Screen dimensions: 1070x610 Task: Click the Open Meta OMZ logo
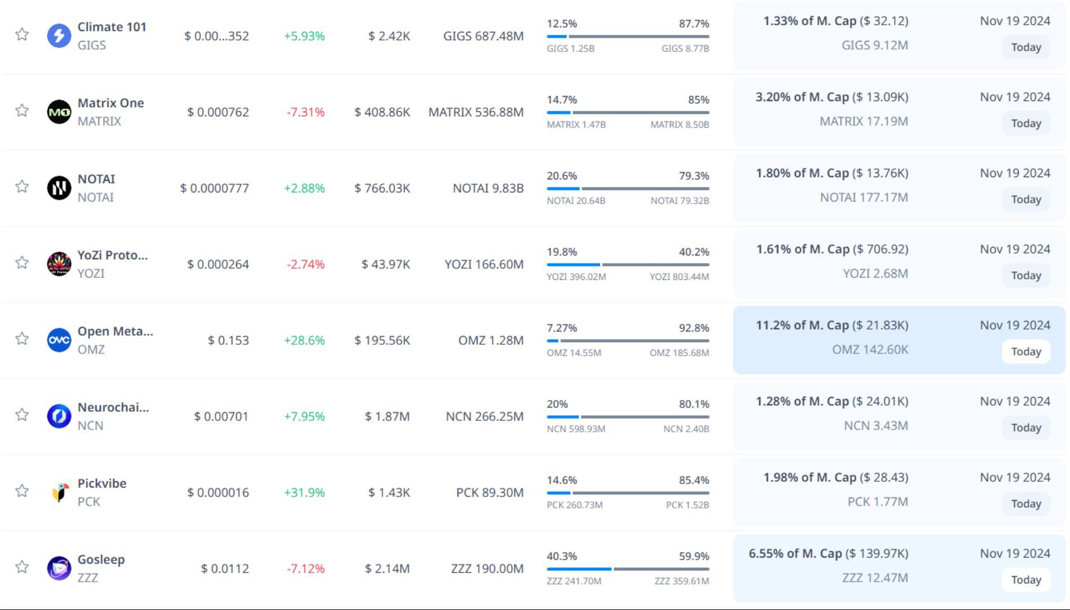click(59, 340)
